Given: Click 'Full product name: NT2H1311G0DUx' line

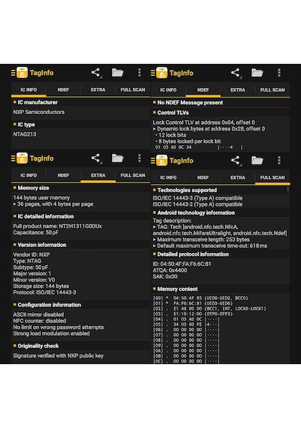Looking at the screenshot, I should (x=57, y=226).
